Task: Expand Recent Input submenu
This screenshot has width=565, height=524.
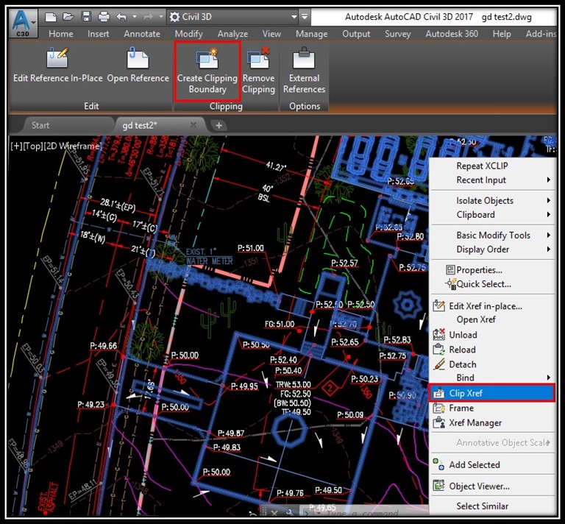Action: click(492, 180)
